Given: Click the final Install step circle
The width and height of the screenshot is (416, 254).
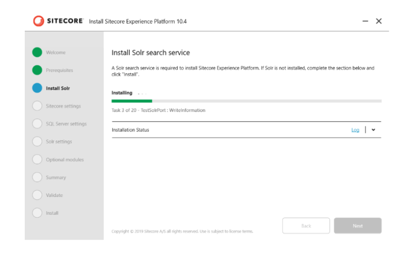Looking at the screenshot, I should pos(37,213).
